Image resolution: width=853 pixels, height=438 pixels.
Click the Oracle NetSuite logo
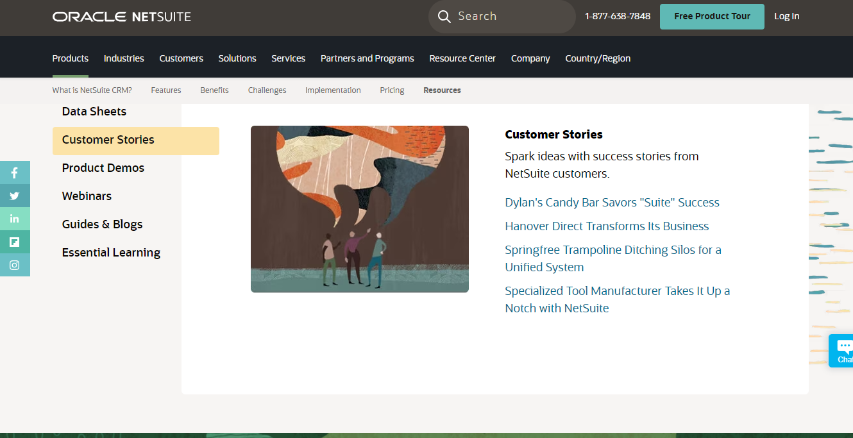pos(122,17)
